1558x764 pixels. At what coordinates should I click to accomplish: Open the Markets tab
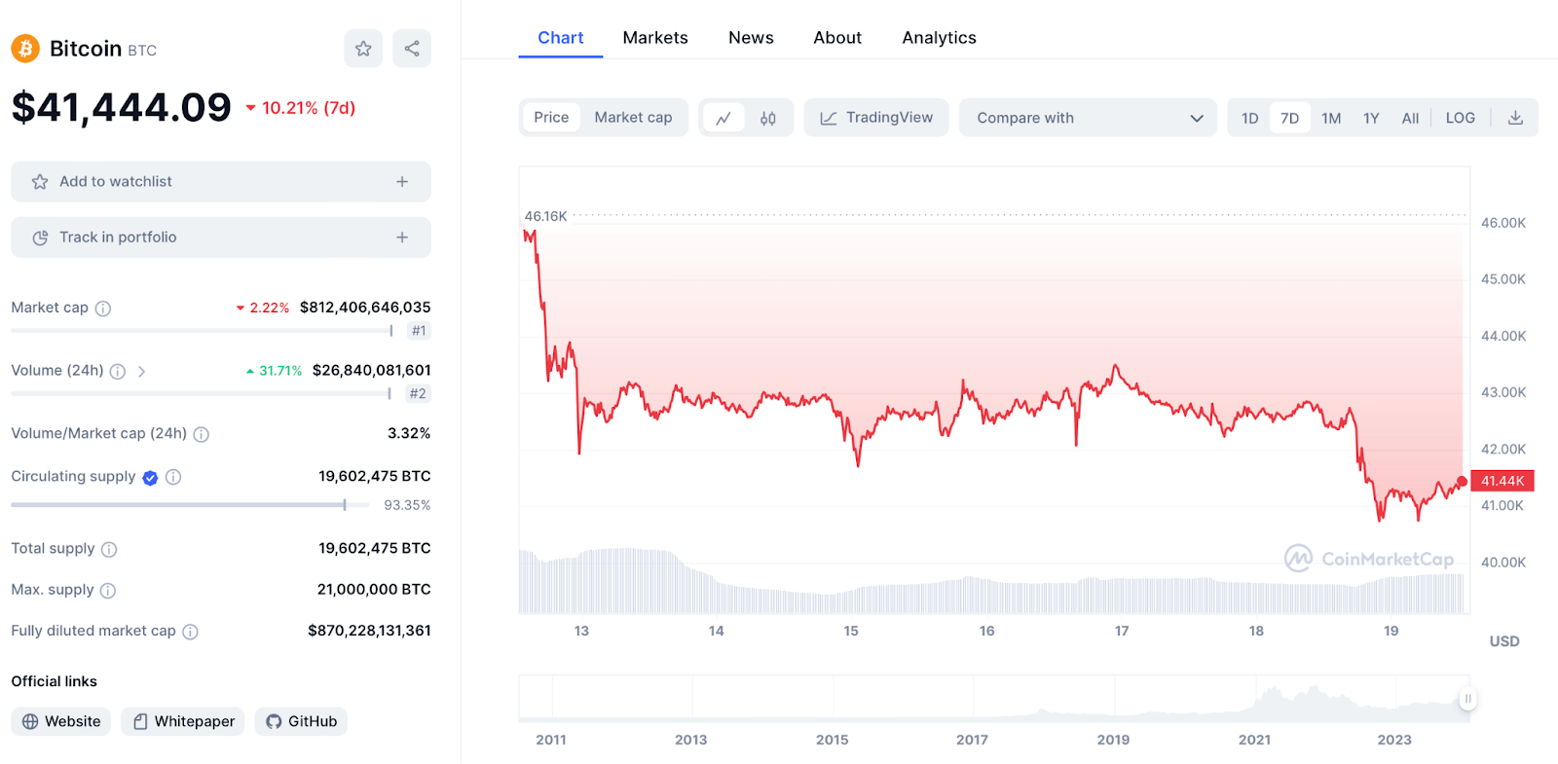(655, 38)
